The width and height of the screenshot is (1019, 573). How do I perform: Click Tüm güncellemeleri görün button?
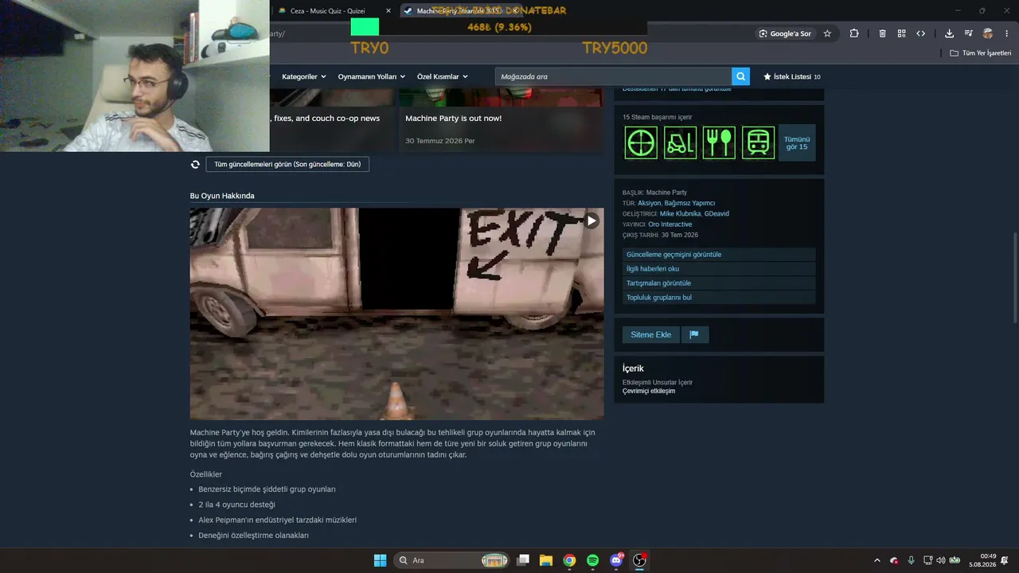pos(287,165)
